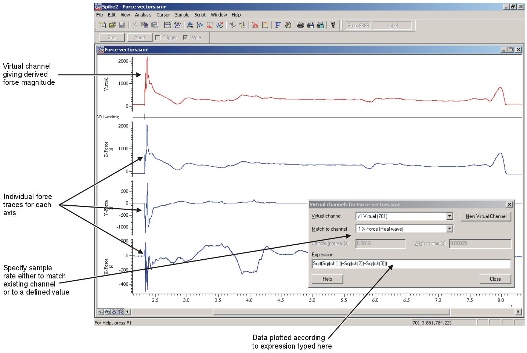Open the colour palette icon on toolbar

[x=288, y=25]
